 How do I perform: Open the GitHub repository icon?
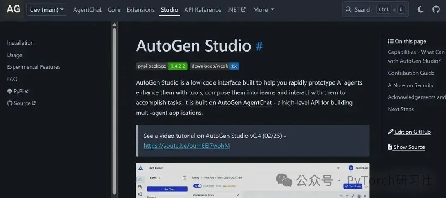[436, 9]
